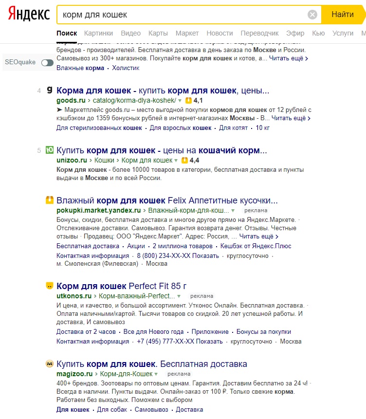The width and height of the screenshot is (366, 419).
Task: Expand the magizoo.ru URL dropdown arrow
Action: [x=156, y=374]
